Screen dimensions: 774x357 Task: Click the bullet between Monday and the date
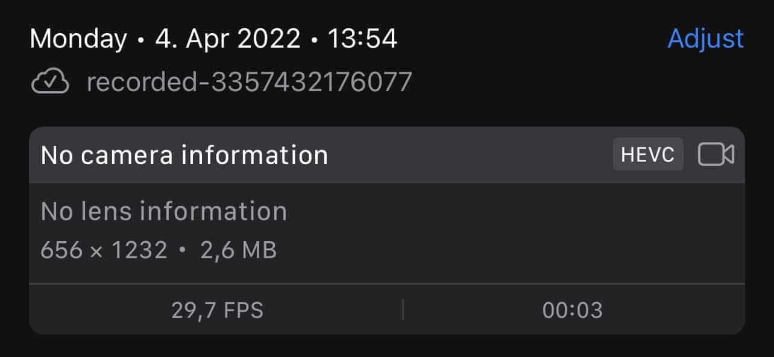pyautogui.click(x=141, y=40)
